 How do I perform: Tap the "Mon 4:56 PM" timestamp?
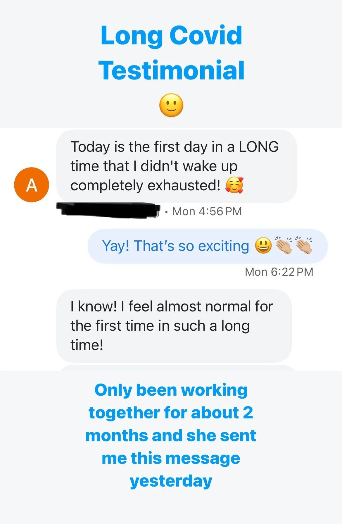(207, 211)
